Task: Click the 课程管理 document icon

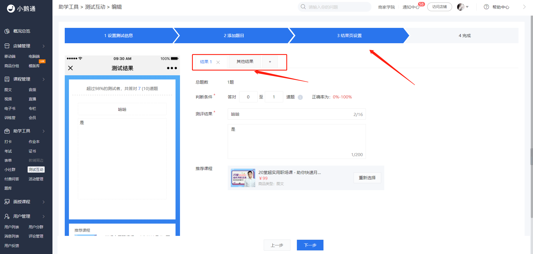Action: [7, 79]
